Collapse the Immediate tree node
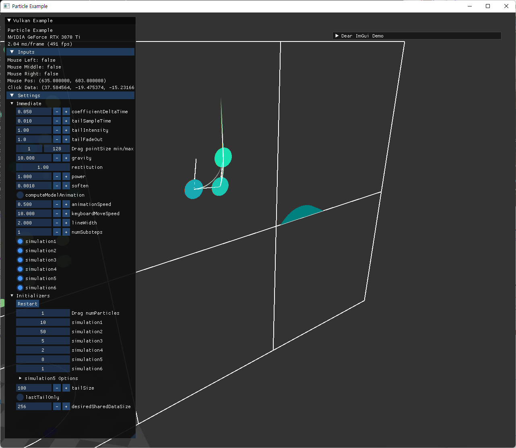The width and height of the screenshot is (516, 448). tap(12, 104)
